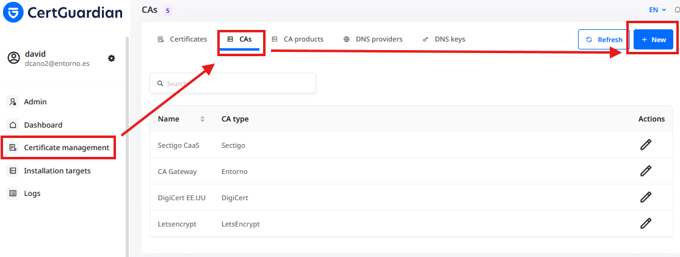The height and width of the screenshot is (257, 680).
Task: Edit the CA Gateway entry via pencil icon
Action: click(x=646, y=171)
